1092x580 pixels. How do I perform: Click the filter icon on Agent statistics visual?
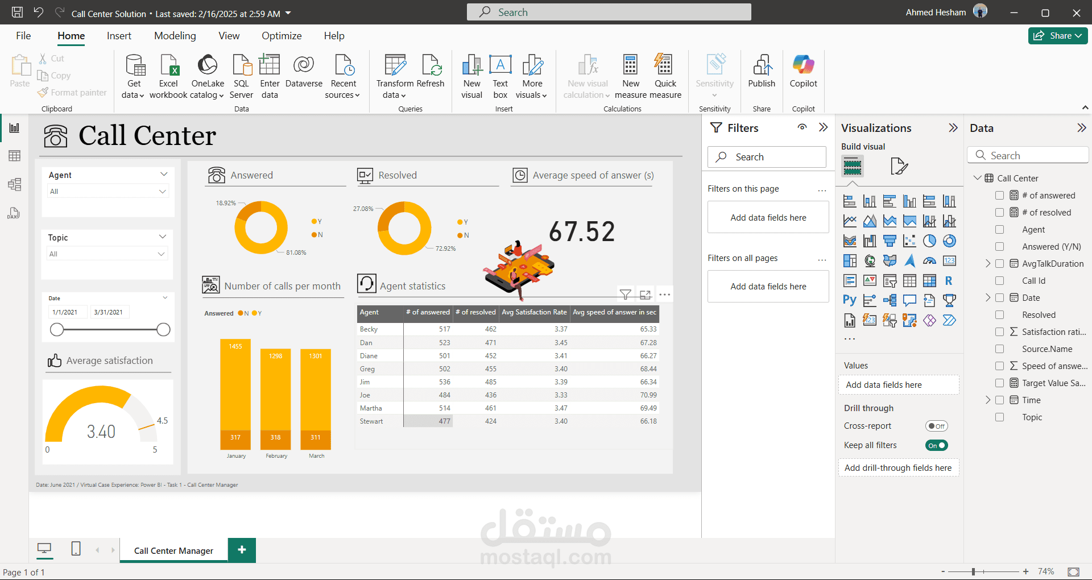626,295
